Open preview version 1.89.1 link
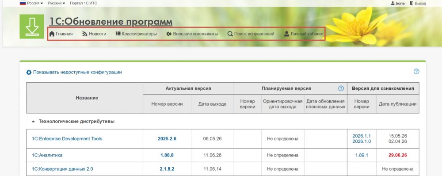The width and height of the screenshot is (442, 176). (362, 155)
